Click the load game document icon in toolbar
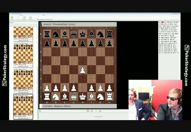Screen dimensions: 191x132 [x=24, y=18]
